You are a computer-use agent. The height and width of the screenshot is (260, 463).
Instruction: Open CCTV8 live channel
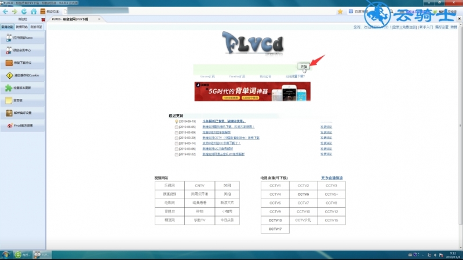click(331, 203)
